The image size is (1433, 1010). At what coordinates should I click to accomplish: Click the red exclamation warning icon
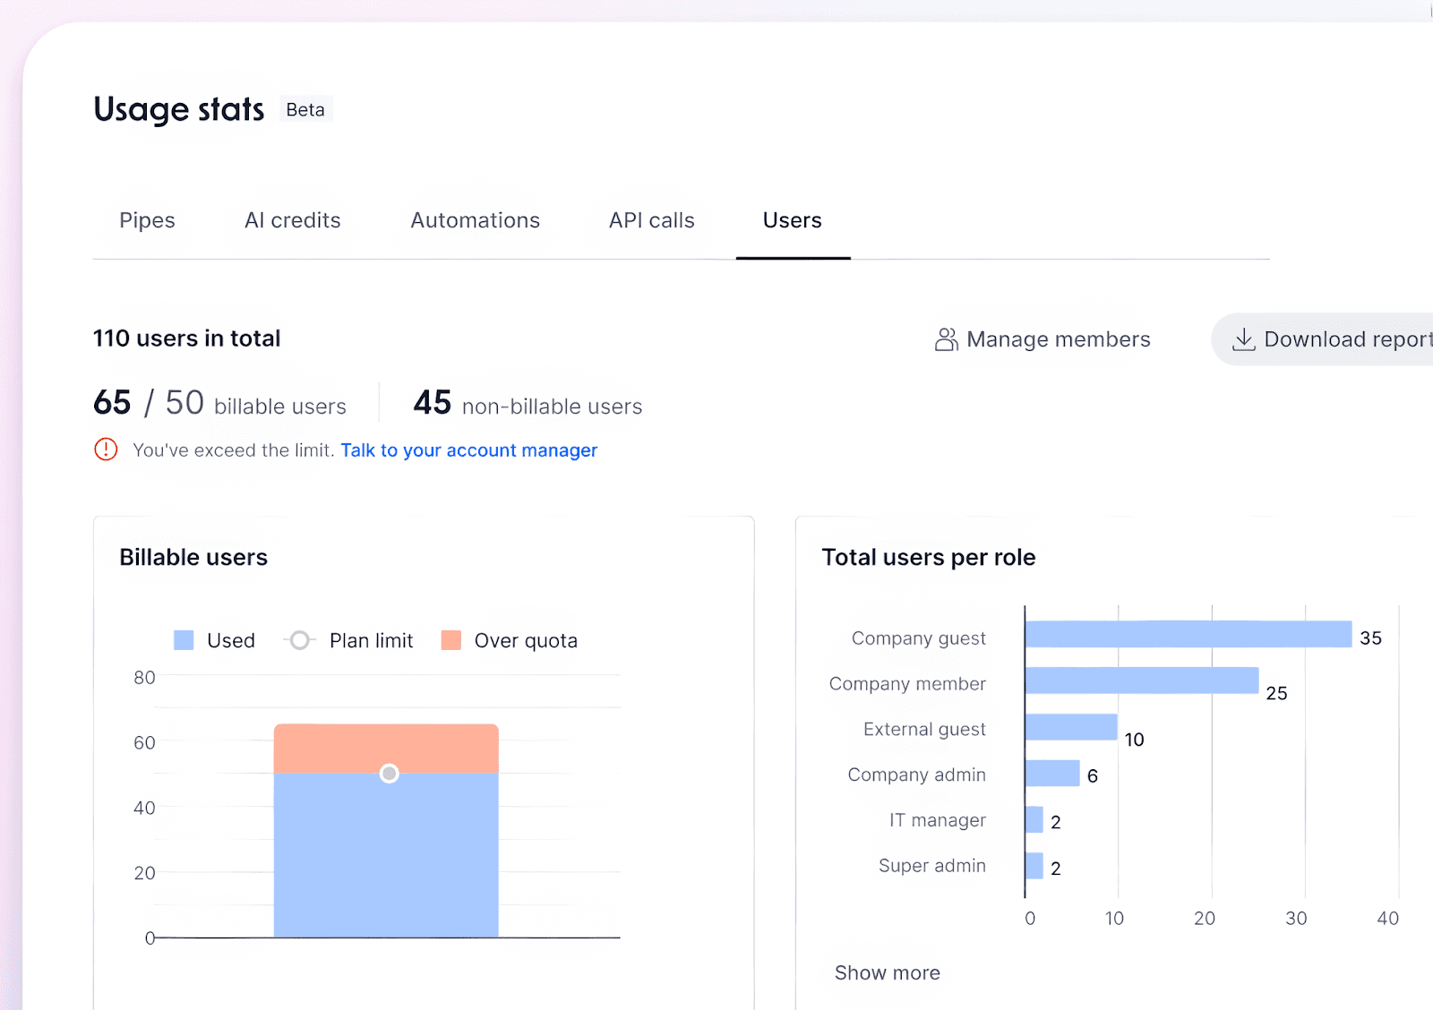[x=106, y=449]
